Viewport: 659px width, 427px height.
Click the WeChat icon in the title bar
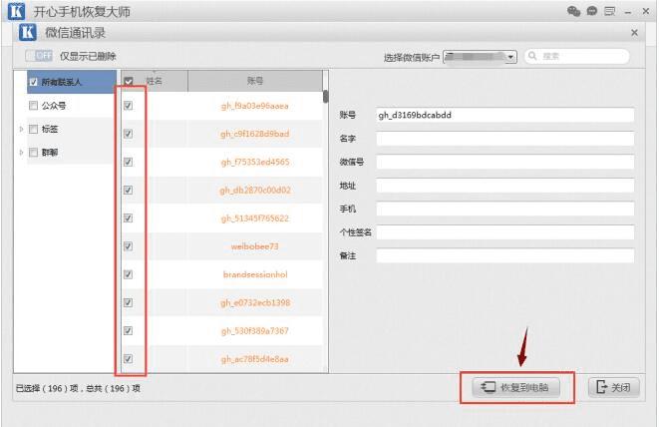pyautogui.click(x=573, y=11)
